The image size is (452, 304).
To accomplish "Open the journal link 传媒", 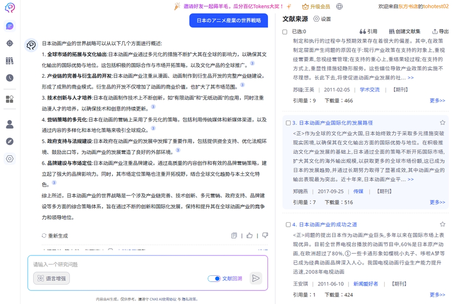I will tap(358, 191).
